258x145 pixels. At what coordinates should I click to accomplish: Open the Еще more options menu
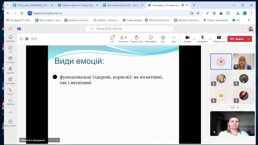coord(174,39)
